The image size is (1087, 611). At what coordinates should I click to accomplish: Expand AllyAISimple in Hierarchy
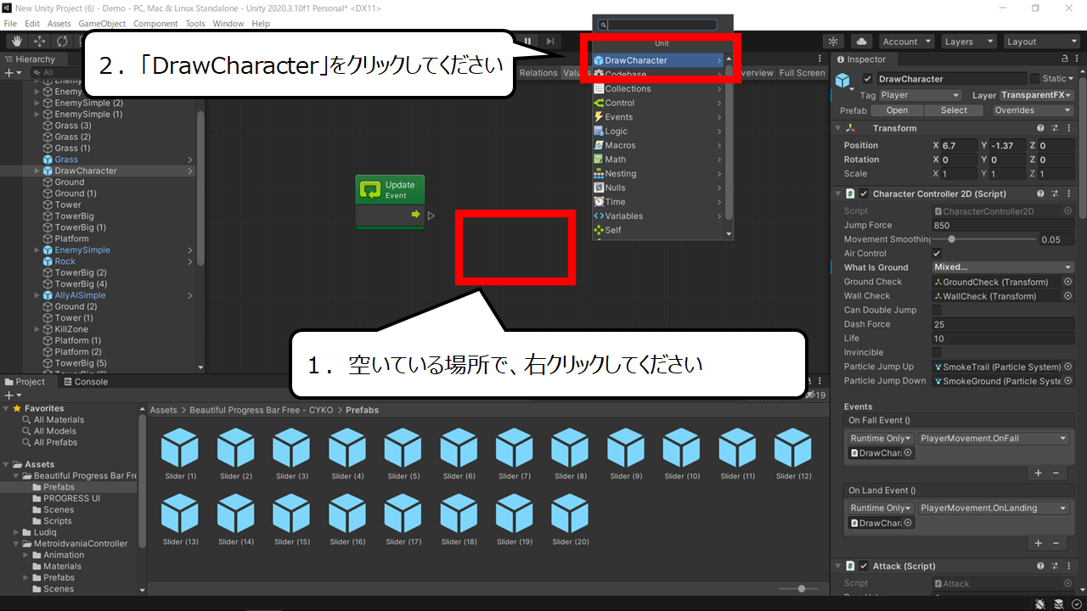[x=37, y=295]
